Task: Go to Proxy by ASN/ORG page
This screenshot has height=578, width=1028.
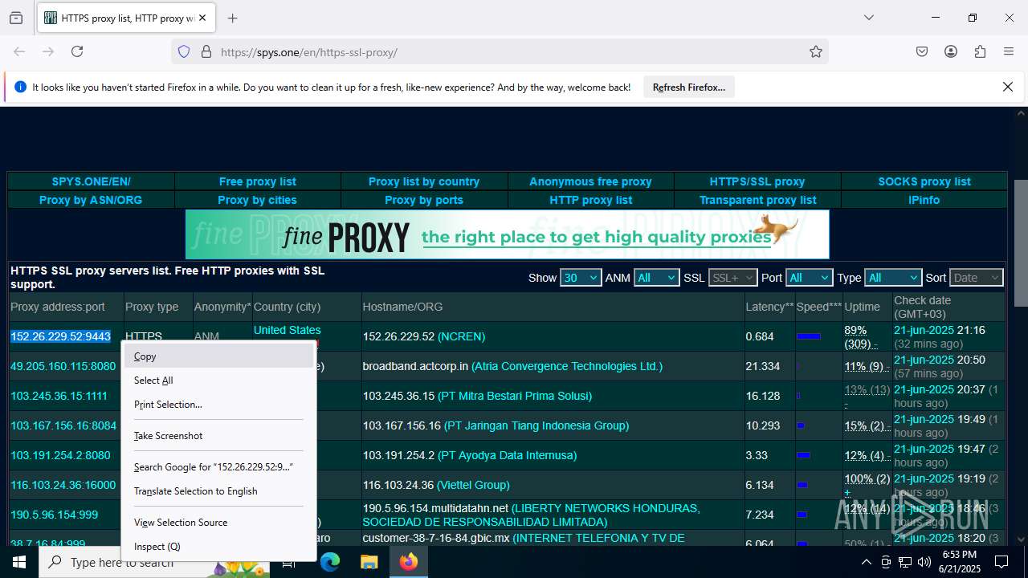Action: tap(91, 200)
